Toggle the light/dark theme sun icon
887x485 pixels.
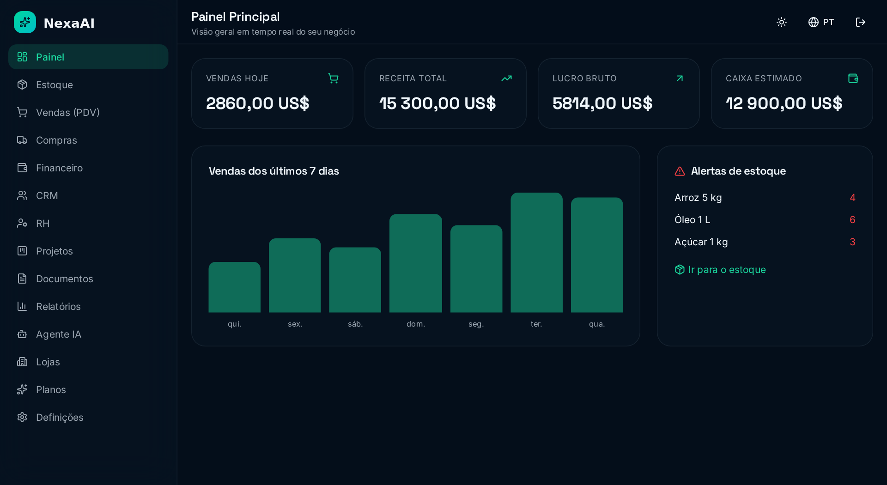point(782,22)
